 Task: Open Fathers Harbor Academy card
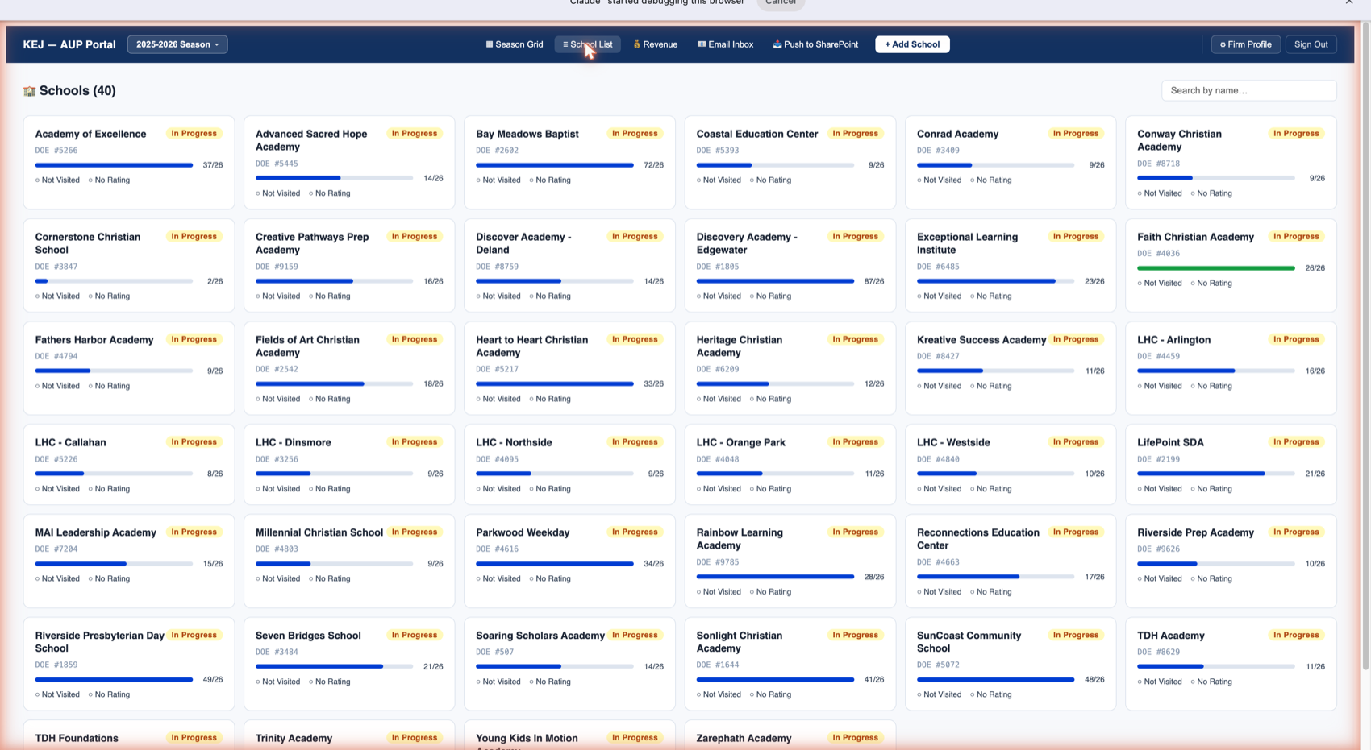coord(129,368)
